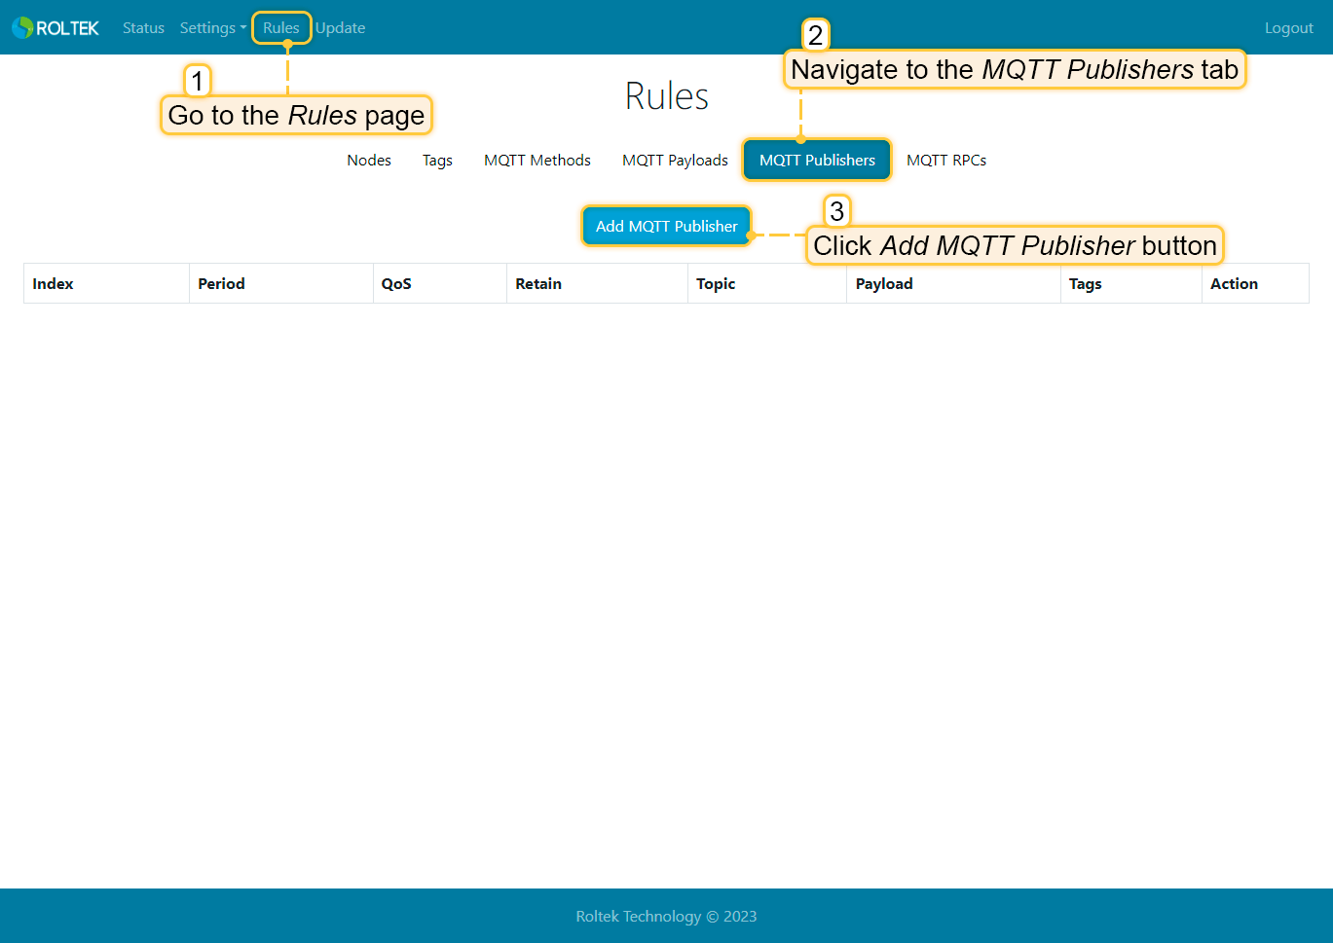Click the Retain column header
The height and width of the screenshot is (943, 1333).
(x=538, y=284)
